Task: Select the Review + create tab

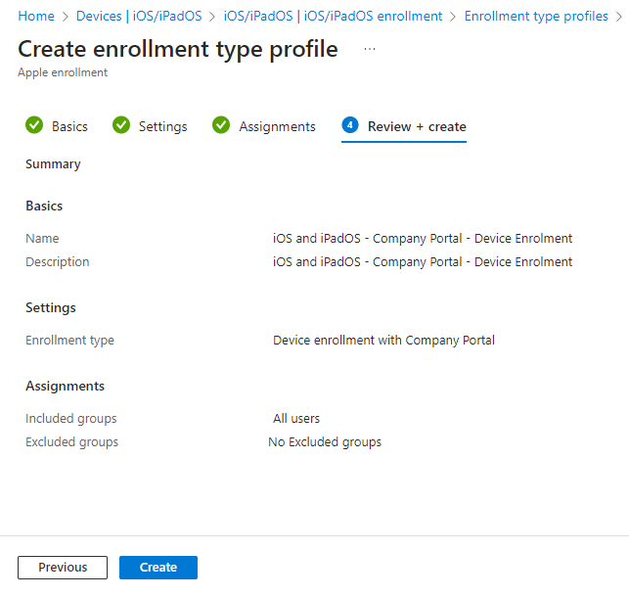Action: click(x=417, y=126)
